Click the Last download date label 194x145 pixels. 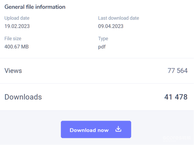tap(118, 18)
